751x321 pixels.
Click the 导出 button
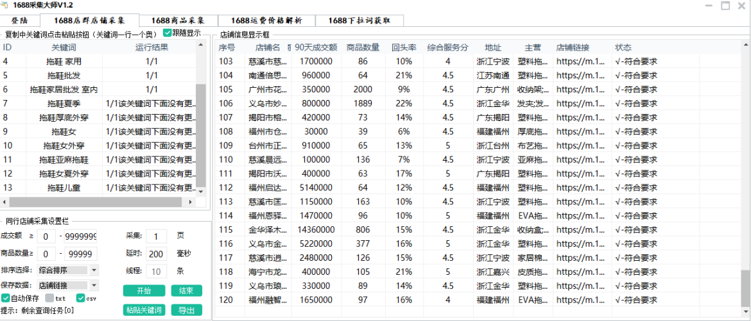point(186,310)
